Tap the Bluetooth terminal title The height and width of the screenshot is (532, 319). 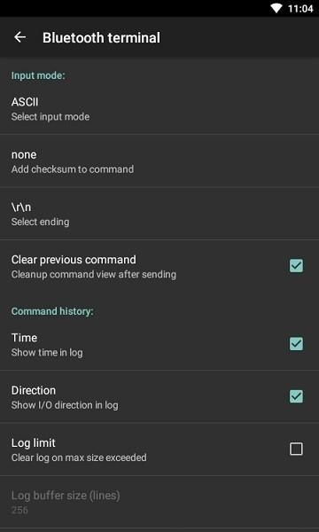101,37
